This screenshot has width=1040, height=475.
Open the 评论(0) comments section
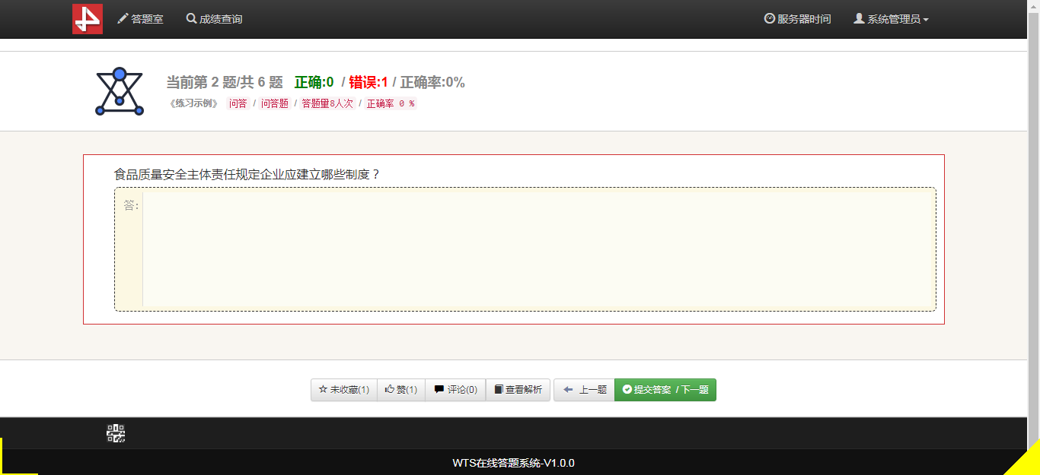[x=455, y=390]
